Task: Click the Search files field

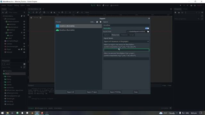Action: 12,67
